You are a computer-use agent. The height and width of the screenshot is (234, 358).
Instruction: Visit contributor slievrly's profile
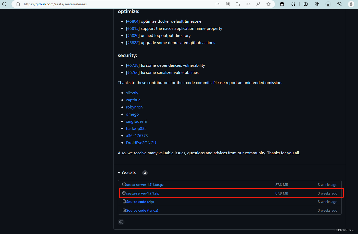(x=132, y=93)
